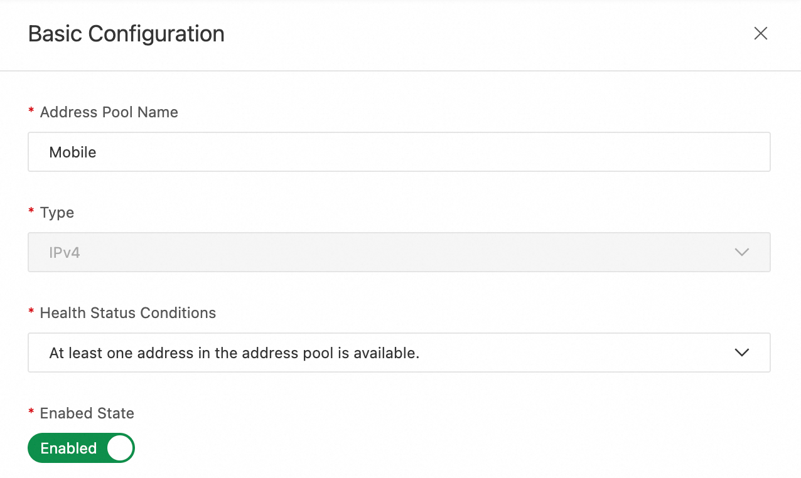The image size is (801, 478).
Task: Click the IPv4 value text
Action: 65,253
